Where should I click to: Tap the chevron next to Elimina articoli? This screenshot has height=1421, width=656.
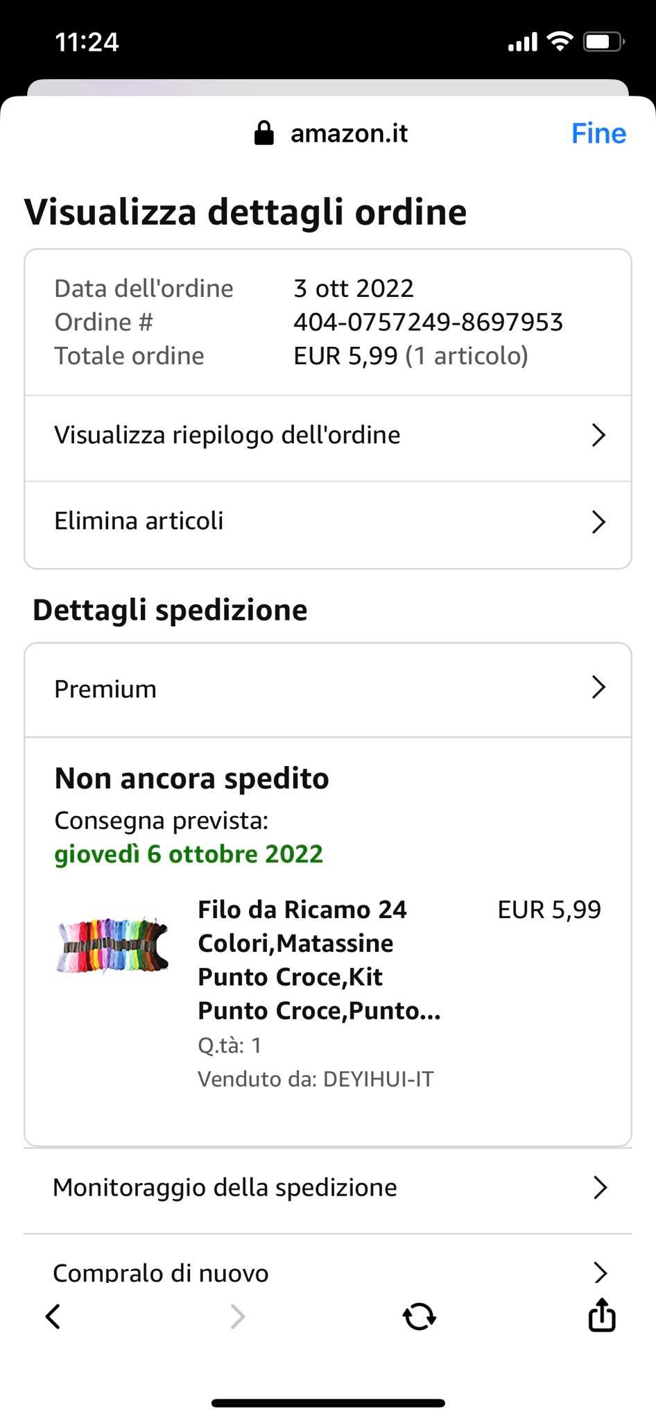(598, 522)
